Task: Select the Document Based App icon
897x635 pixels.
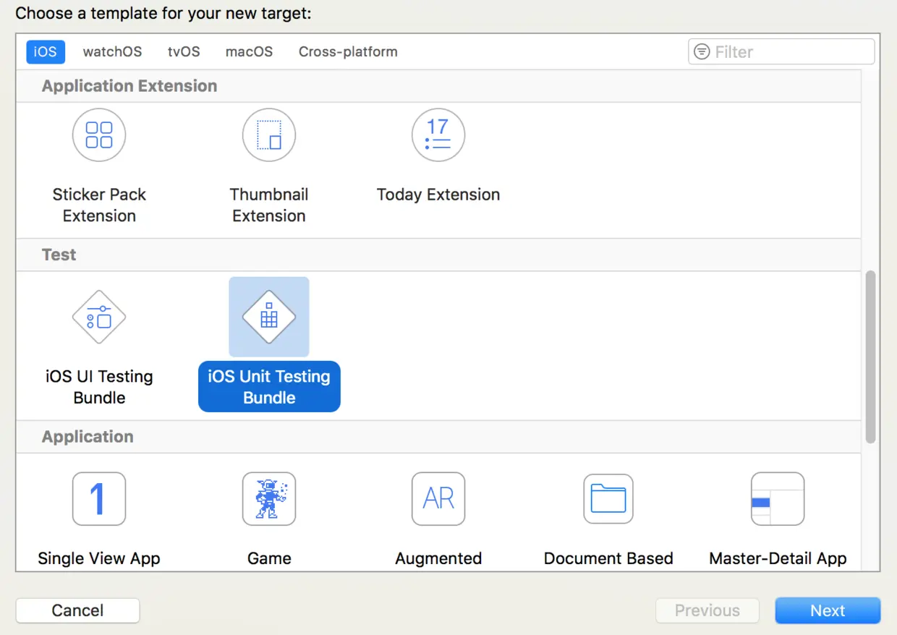Action: pyautogui.click(x=608, y=499)
